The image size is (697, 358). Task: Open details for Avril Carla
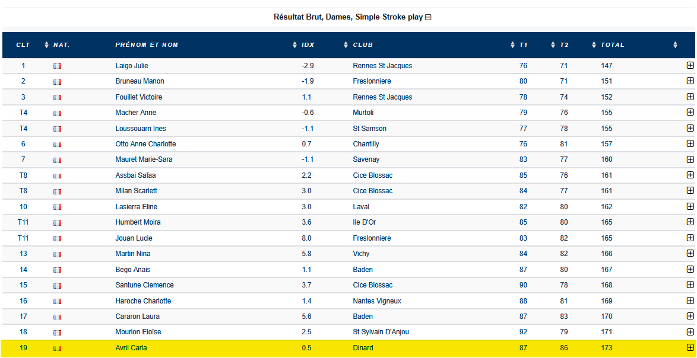coord(690,348)
